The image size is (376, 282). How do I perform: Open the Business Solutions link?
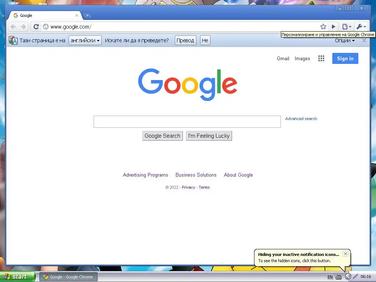pos(196,175)
